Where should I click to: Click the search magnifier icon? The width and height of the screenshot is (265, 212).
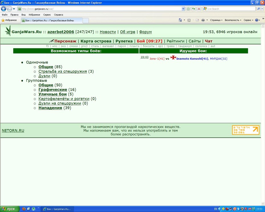pos(258,9)
